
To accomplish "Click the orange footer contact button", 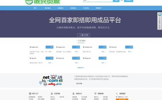I will 122,99.
